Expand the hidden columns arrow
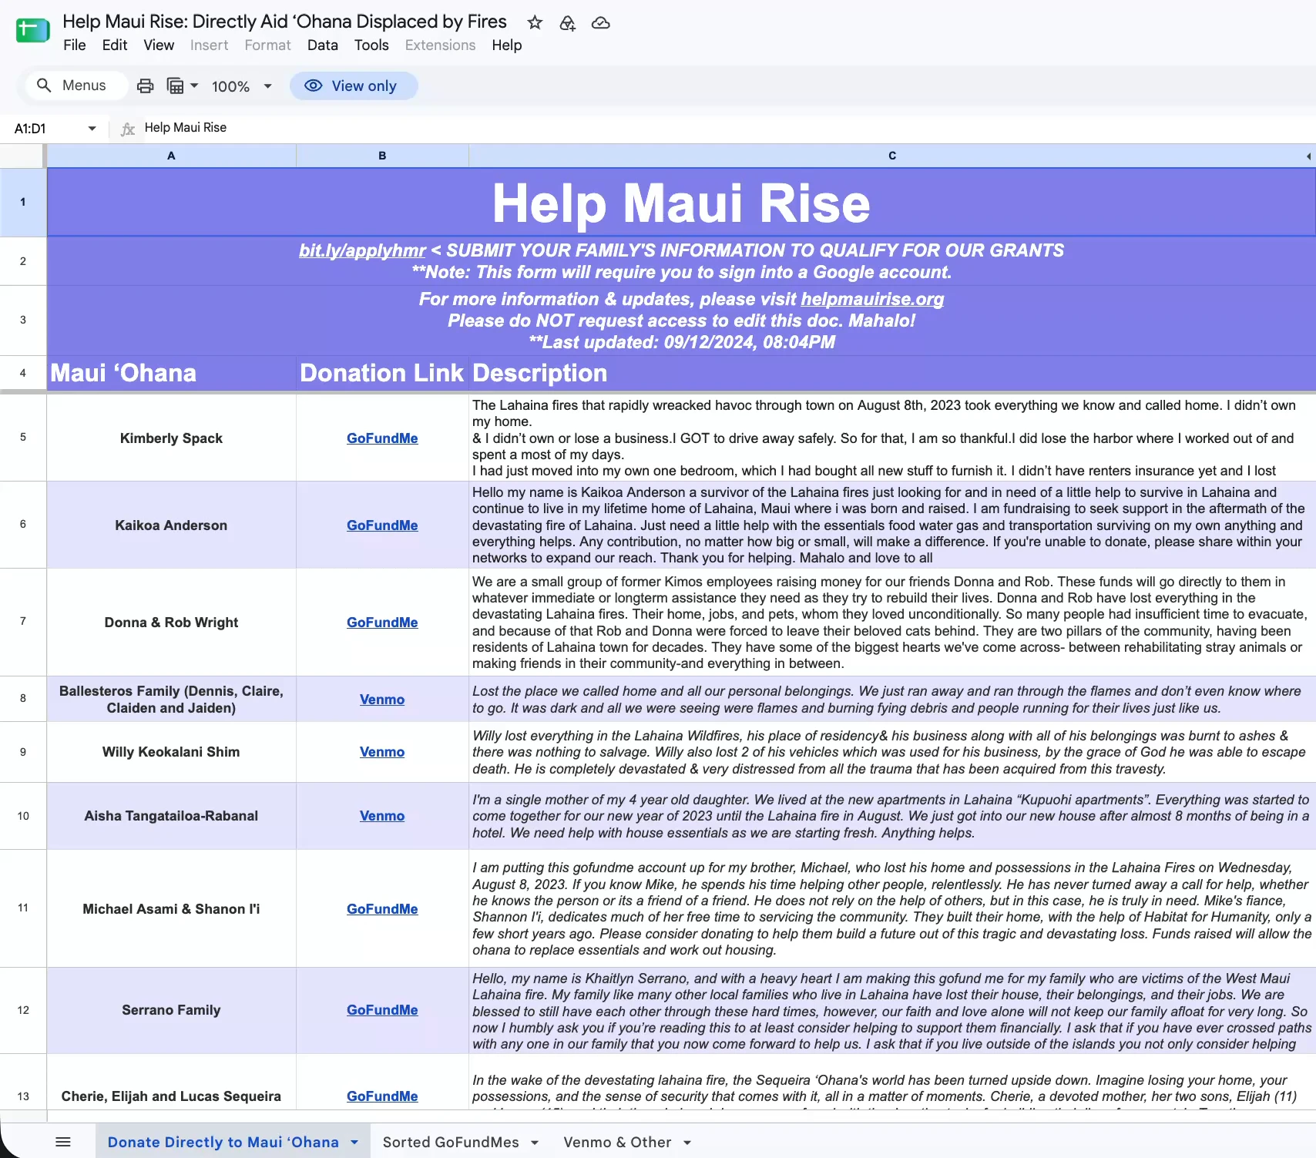1316x1158 pixels. (1308, 156)
